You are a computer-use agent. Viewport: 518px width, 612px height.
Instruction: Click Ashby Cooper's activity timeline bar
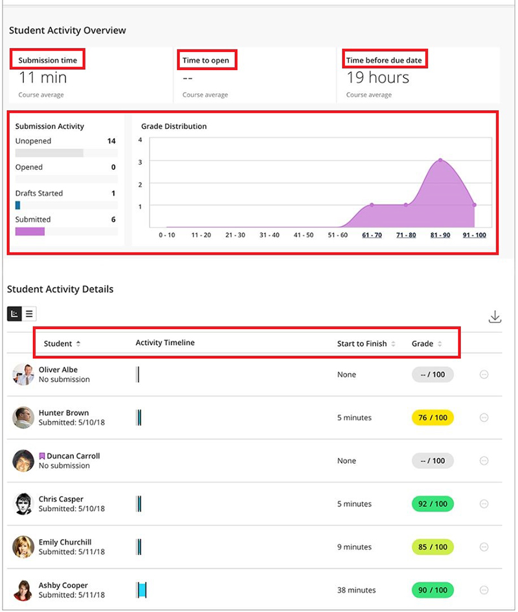[x=142, y=590]
